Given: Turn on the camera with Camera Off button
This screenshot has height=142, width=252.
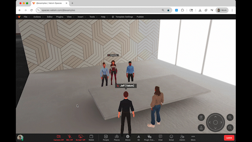Looking at the screenshot, I should (x=59, y=138).
